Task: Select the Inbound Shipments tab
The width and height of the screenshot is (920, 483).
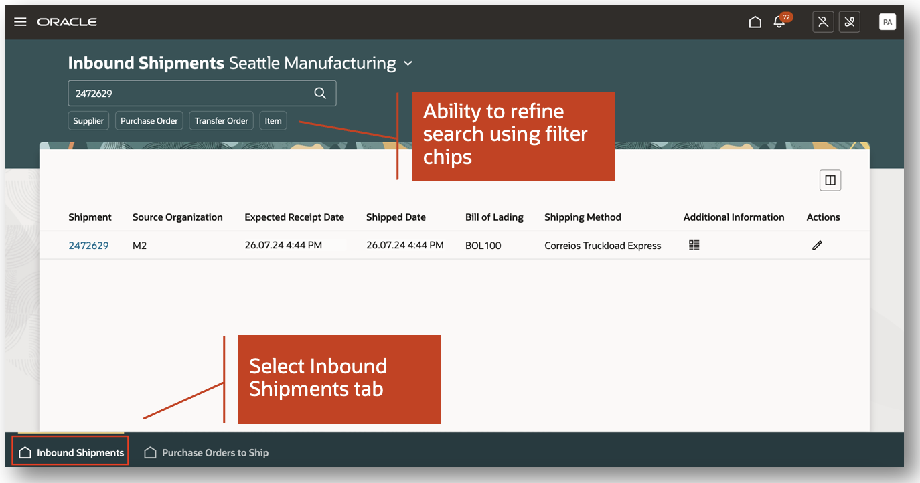Action: [x=70, y=452]
